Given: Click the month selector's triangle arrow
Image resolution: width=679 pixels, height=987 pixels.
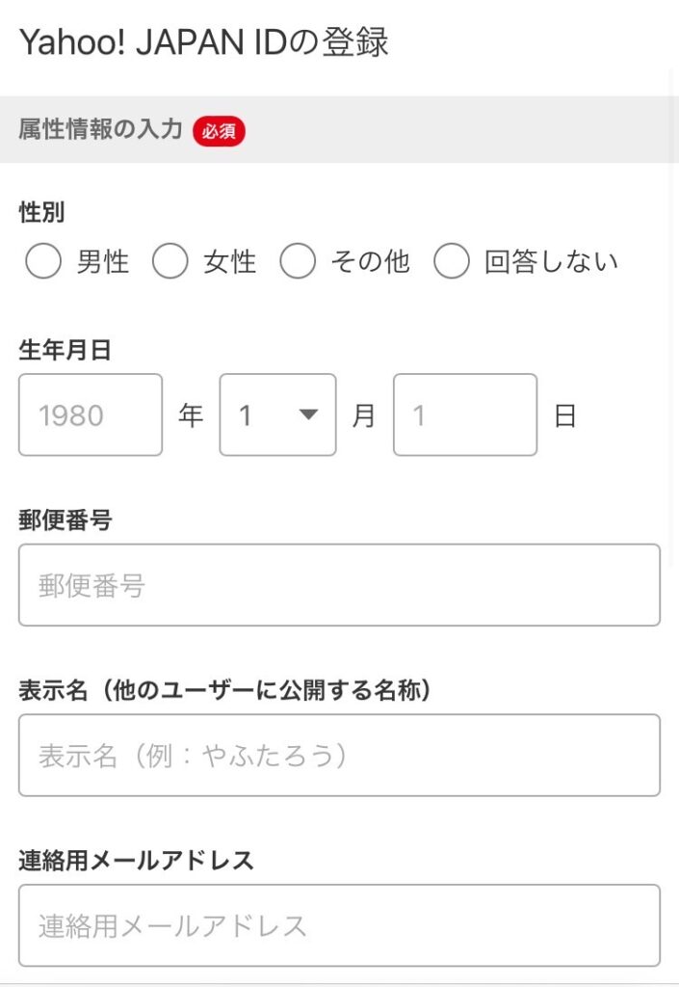Looking at the screenshot, I should 308,414.
